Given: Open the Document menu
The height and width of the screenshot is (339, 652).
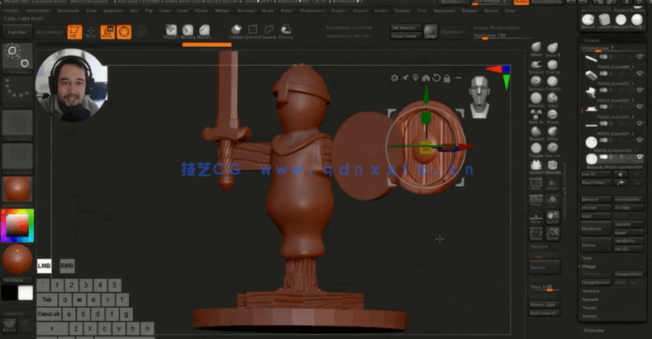Looking at the screenshot, I should (x=69, y=11).
